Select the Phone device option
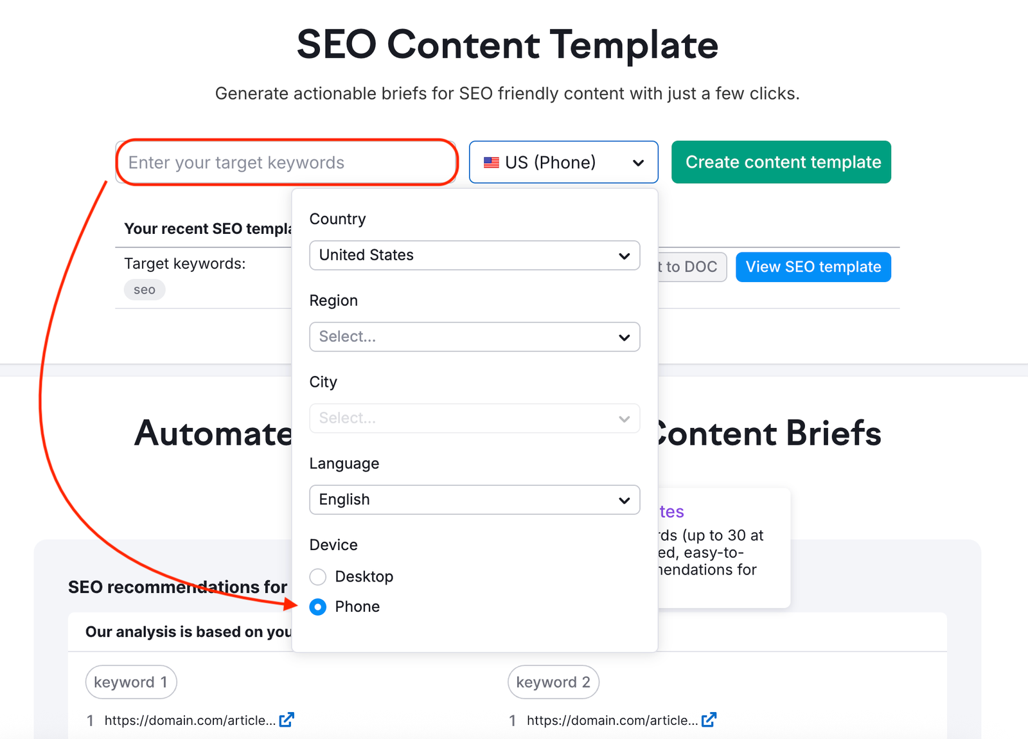 pos(317,607)
